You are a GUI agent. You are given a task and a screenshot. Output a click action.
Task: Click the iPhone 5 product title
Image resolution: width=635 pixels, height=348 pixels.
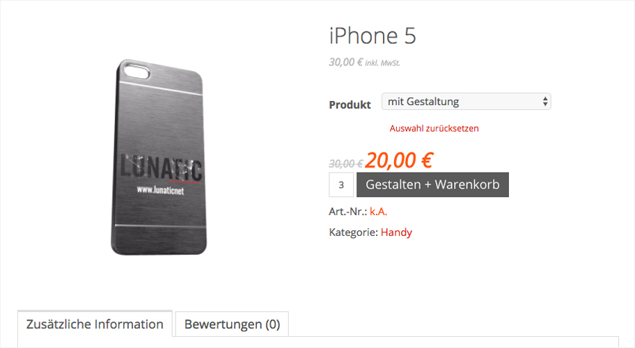[x=373, y=35]
